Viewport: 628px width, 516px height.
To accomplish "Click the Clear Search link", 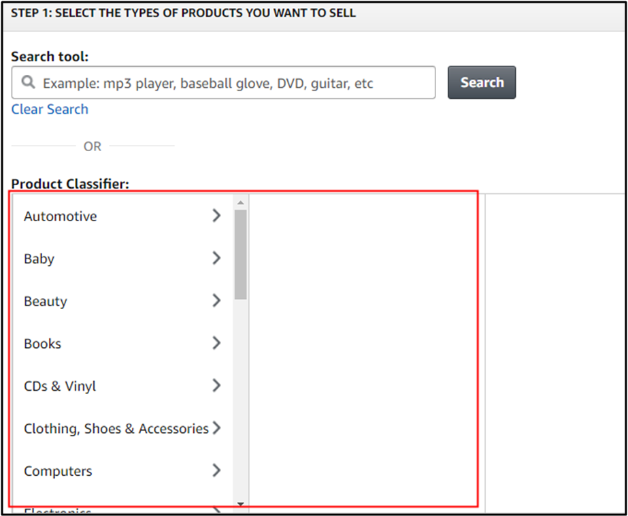I will [50, 109].
